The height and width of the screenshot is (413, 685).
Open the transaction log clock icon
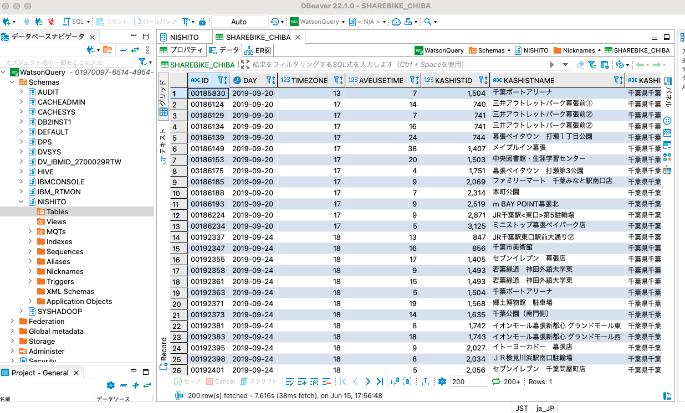tap(275, 22)
